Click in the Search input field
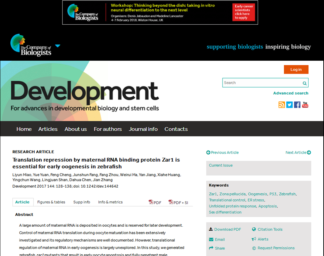Viewport: 324px width, 256px height. 261,83
